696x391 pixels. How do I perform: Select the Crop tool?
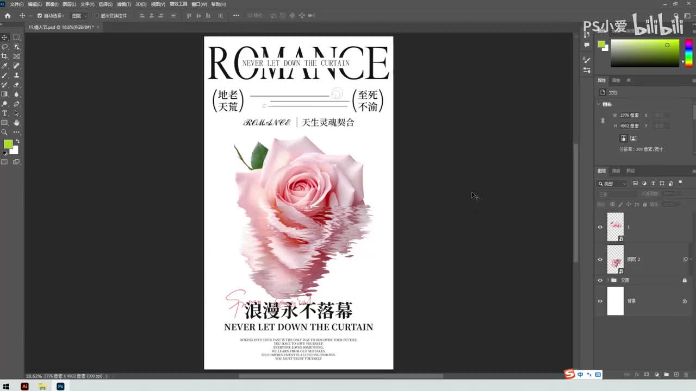pyautogui.click(x=4, y=56)
